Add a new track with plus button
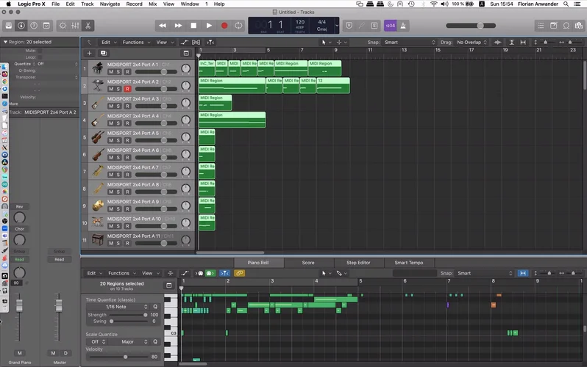This screenshot has width=587, height=367. click(x=89, y=53)
